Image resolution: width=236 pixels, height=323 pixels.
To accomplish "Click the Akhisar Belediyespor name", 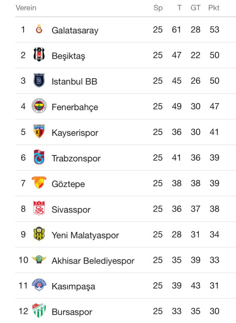I will coord(93,261).
